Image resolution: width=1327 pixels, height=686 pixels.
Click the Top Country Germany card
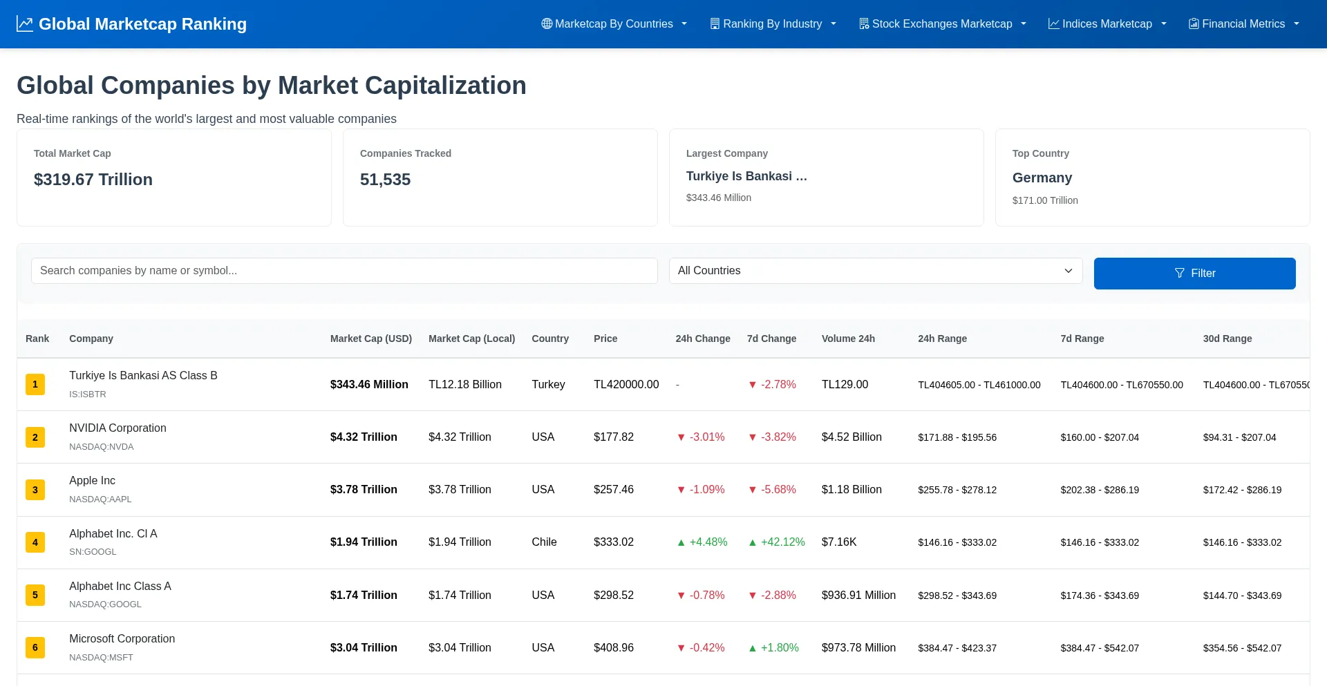coord(1153,178)
